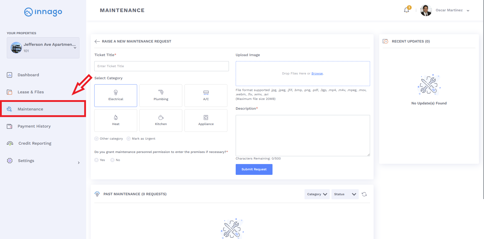This screenshot has height=239, width=484.
Task: Open the Status filter dropdown
Action: pyautogui.click(x=345, y=194)
